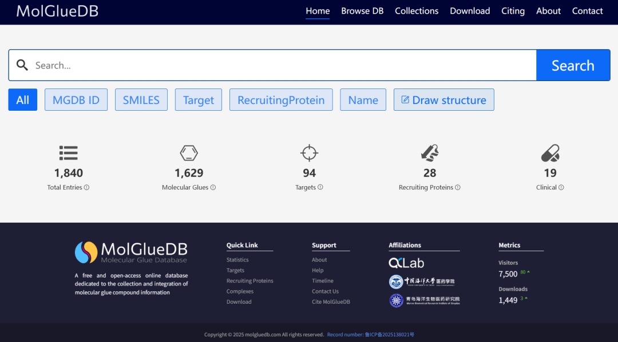Click the Clinical pills icon
The width and height of the screenshot is (618, 342).
point(550,153)
